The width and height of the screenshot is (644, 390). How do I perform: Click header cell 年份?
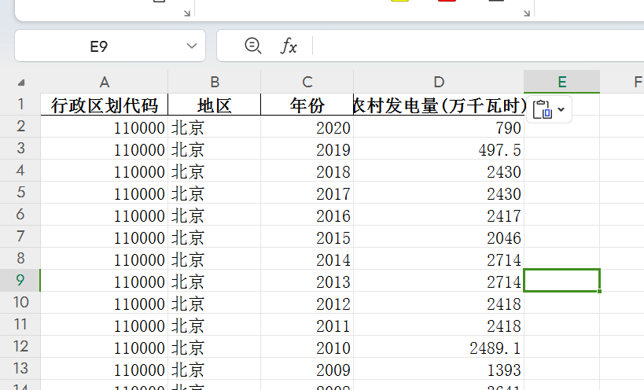point(307,105)
